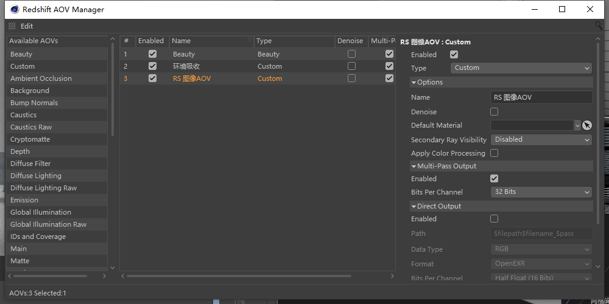Select Global Illumination in Available AOVs
Screen dimensions: 609x304
tap(57, 212)
